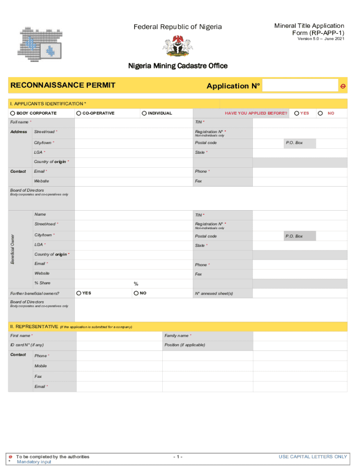The width and height of the screenshot is (356, 473).
Task: Select the Body Corporate radio button
Action: point(13,113)
